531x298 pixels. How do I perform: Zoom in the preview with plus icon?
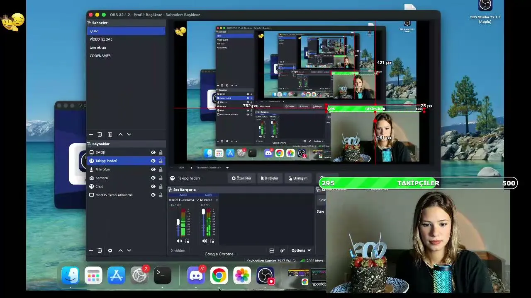[x=191, y=168]
